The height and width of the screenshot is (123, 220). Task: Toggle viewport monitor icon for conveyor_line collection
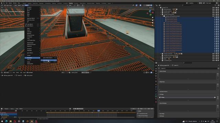point(216,8)
